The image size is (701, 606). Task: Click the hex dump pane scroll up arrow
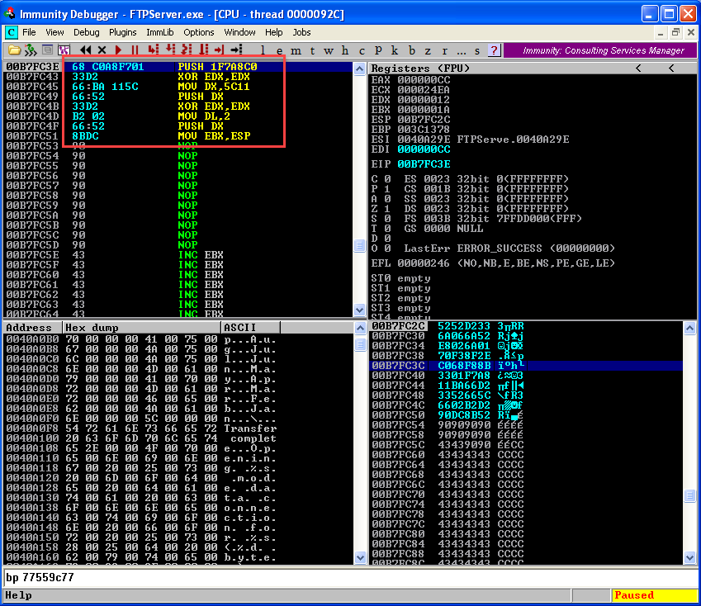[360, 329]
